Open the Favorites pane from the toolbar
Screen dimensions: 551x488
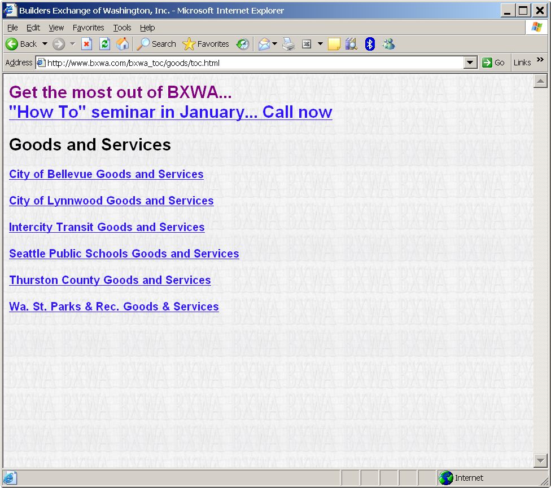click(206, 44)
